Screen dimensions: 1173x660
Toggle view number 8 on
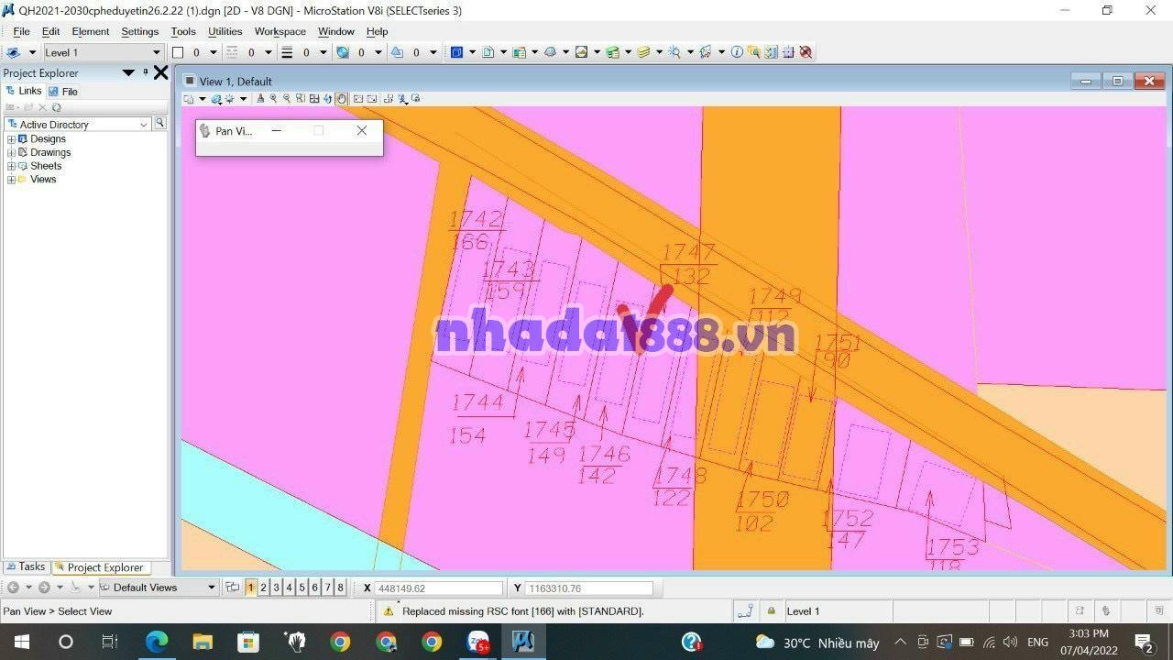coord(340,588)
